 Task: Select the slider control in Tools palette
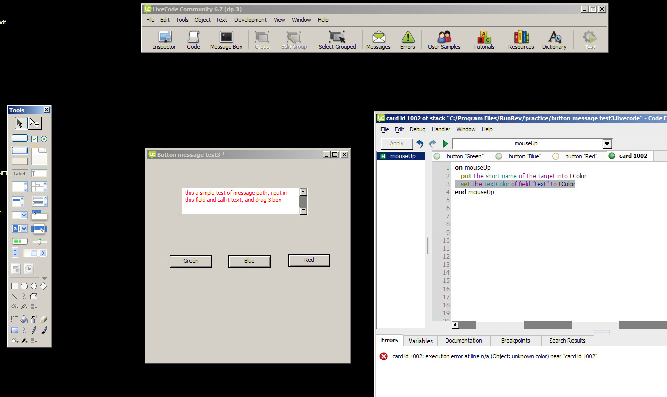(39, 242)
